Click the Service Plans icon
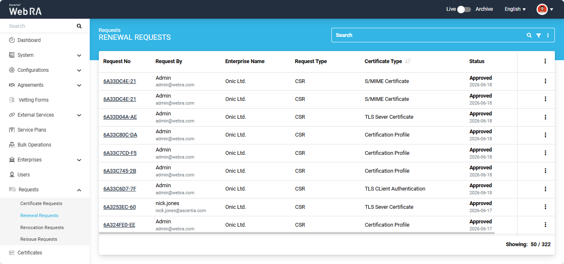Viewport: 564px width, 264px height. click(12, 130)
